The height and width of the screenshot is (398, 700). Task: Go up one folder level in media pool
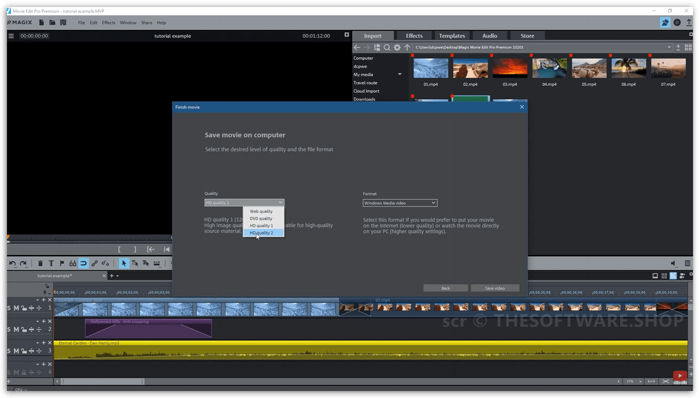[407, 47]
